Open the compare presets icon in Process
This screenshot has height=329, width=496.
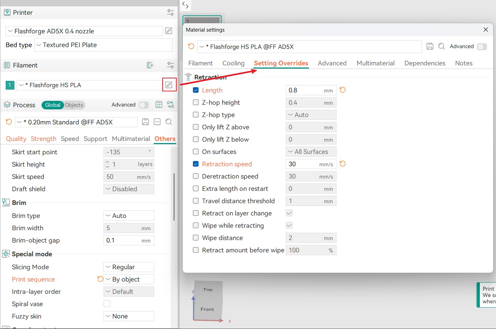[x=170, y=105]
